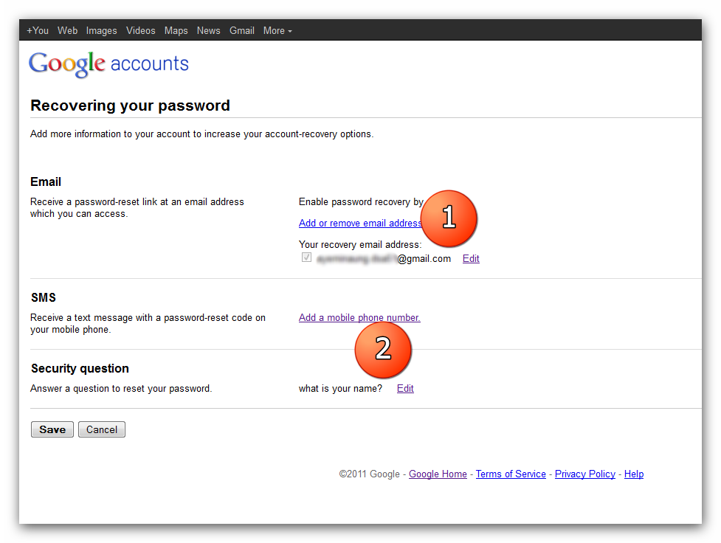Click the 'what is your name?' question text

coord(340,389)
